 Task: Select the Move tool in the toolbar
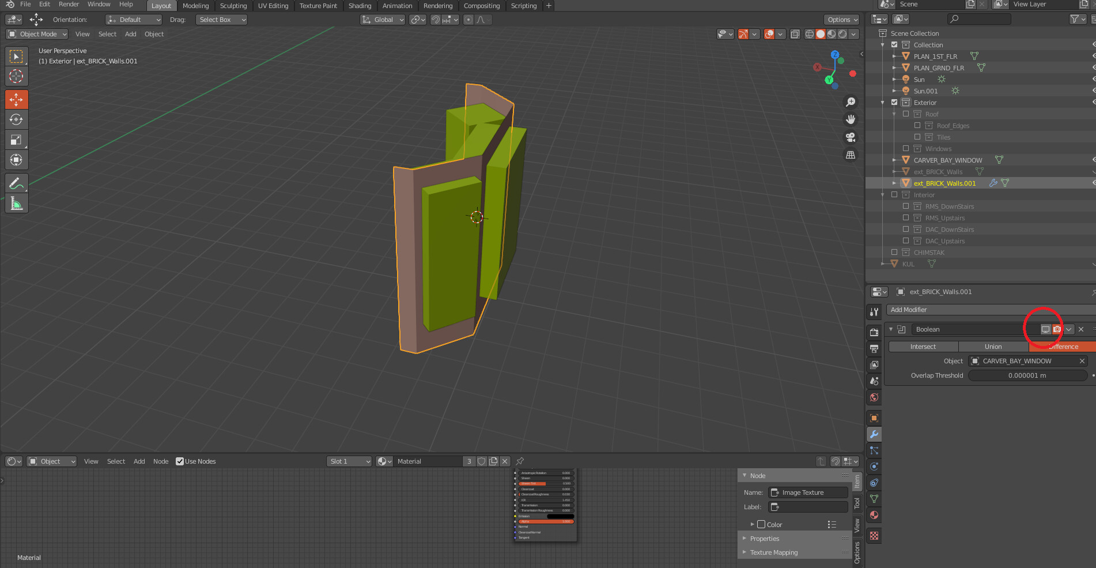point(17,99)
